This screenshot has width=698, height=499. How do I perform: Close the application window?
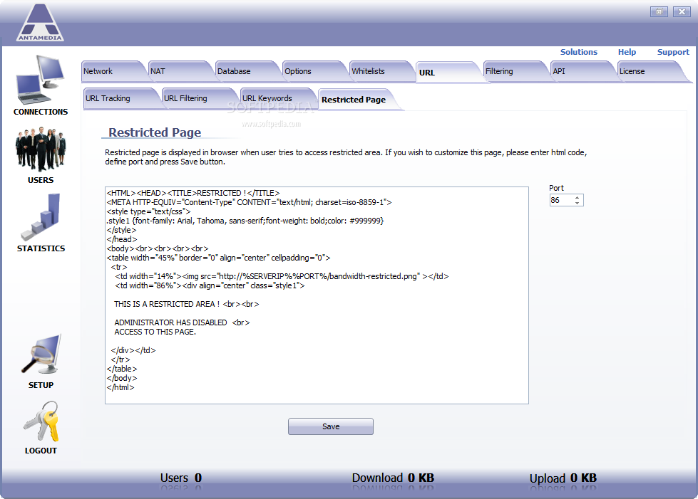682,11
